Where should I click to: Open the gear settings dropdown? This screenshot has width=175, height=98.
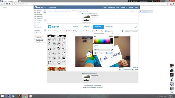123,31
